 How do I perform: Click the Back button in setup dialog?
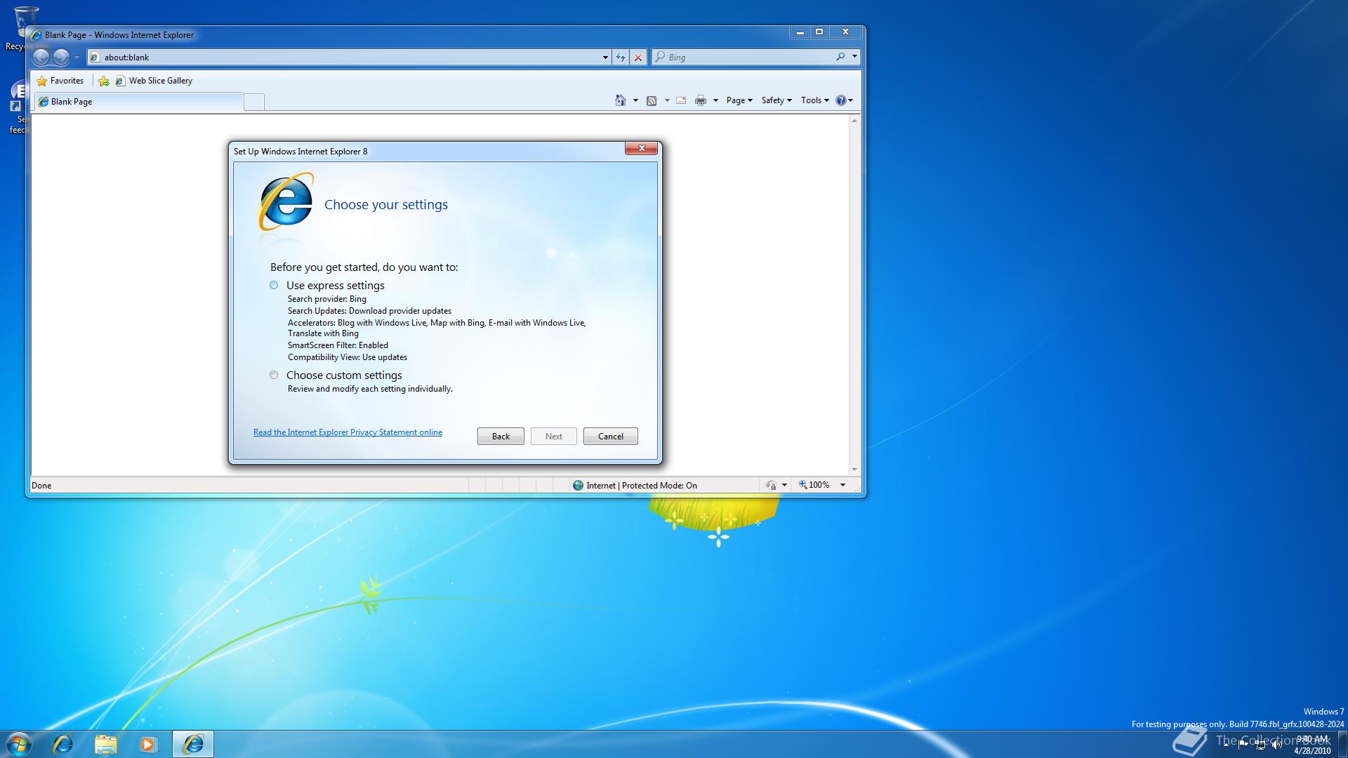coord(501,436)
